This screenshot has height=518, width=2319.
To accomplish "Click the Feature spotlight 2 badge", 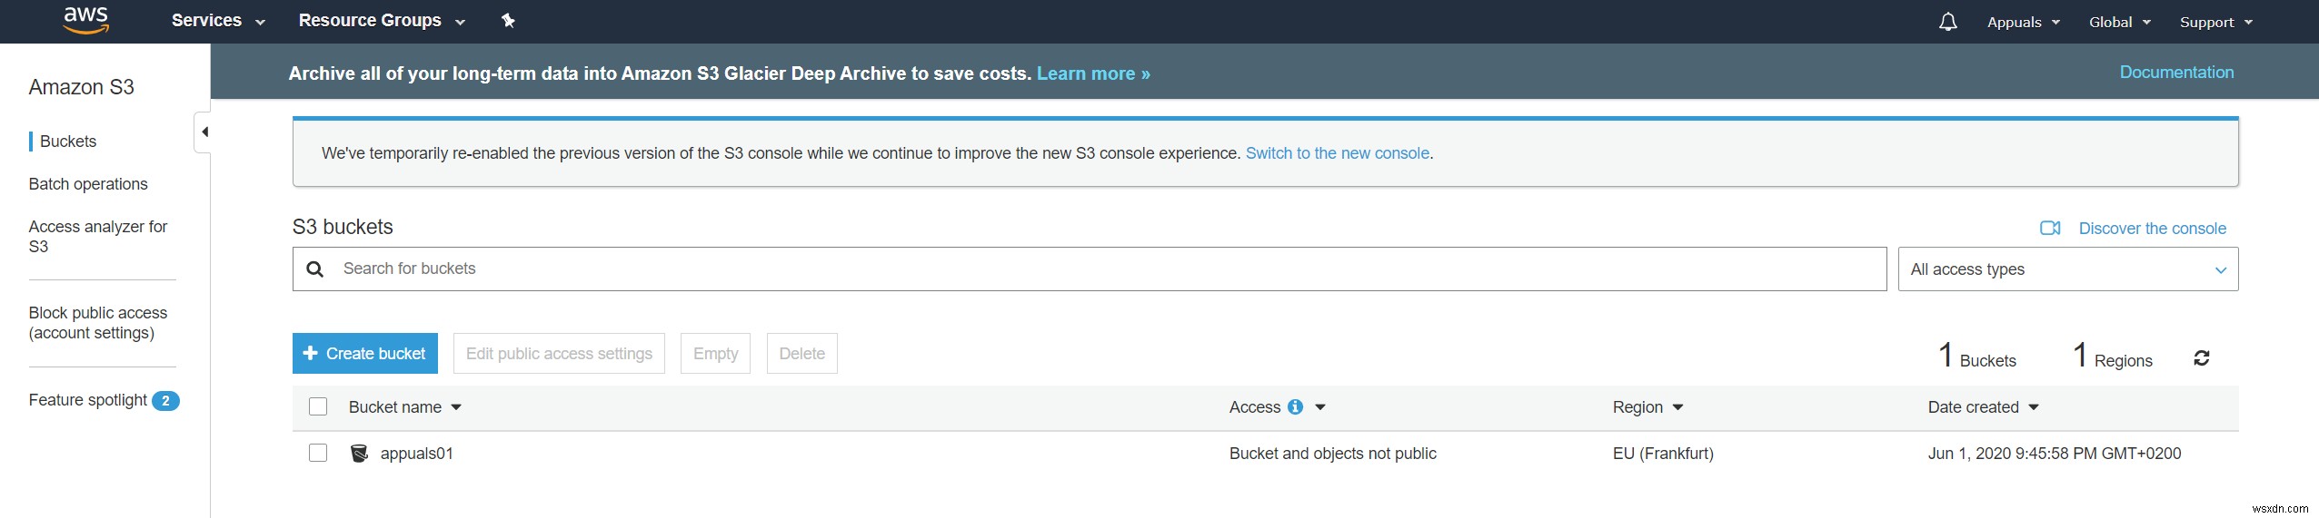I will tap(165, 400).
